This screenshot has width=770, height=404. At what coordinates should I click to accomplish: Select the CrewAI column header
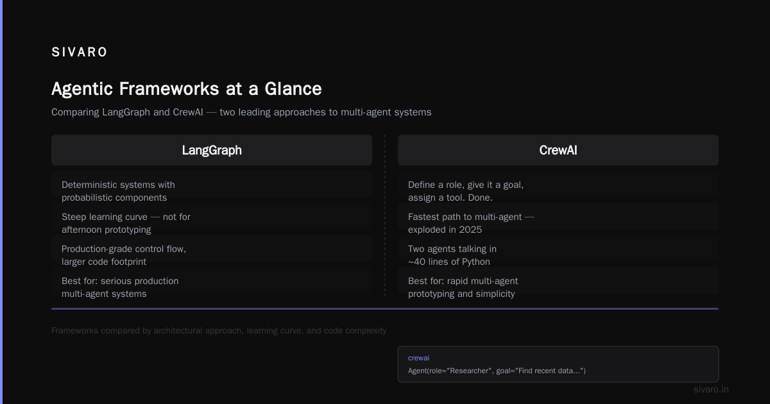[x=558, y=150]
